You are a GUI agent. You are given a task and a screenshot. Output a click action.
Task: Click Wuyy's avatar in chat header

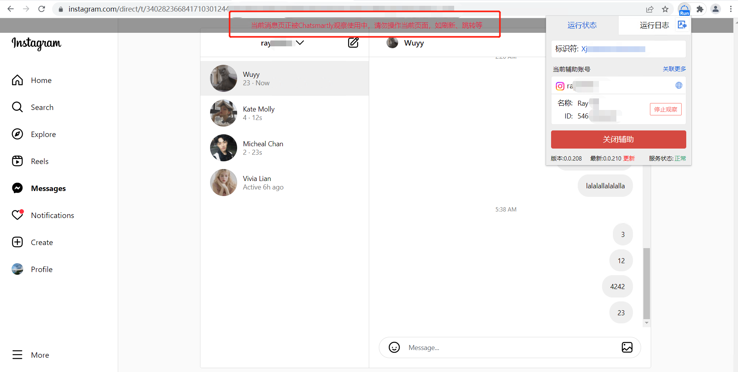coord(392,43)
